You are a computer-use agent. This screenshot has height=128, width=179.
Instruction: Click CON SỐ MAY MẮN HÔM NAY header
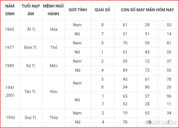(x=147, y=10)
